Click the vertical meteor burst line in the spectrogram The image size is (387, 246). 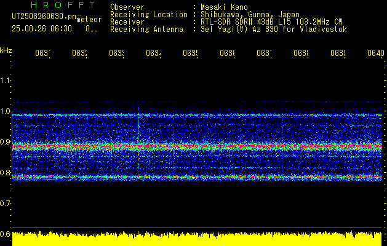(138, 138)
